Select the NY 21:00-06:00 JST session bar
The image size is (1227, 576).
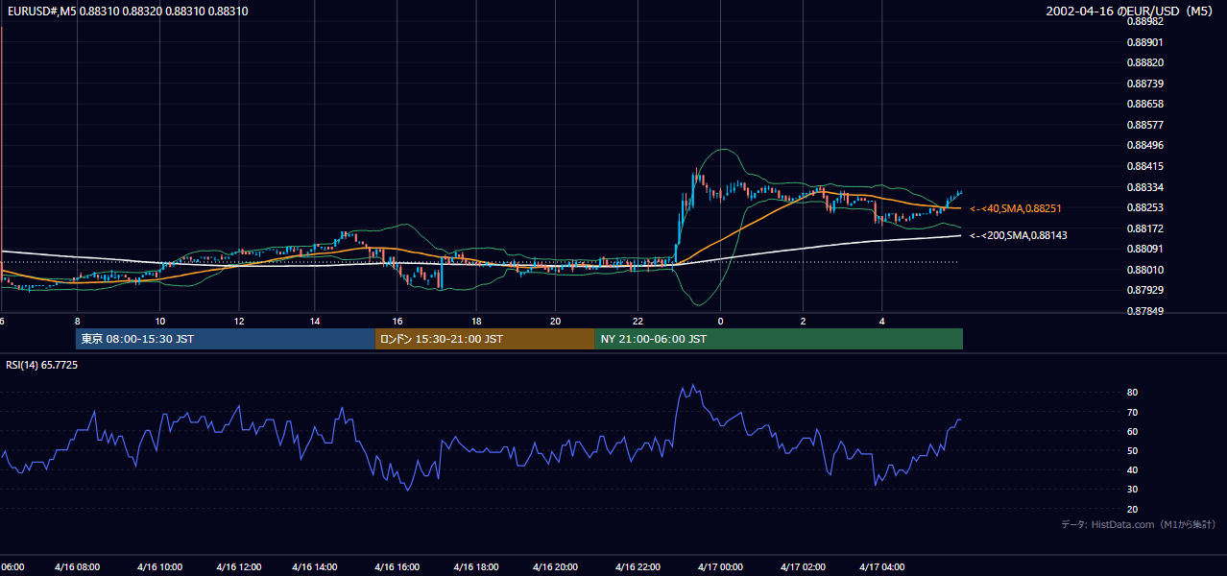pyautogui.click(x=779, y=339)
